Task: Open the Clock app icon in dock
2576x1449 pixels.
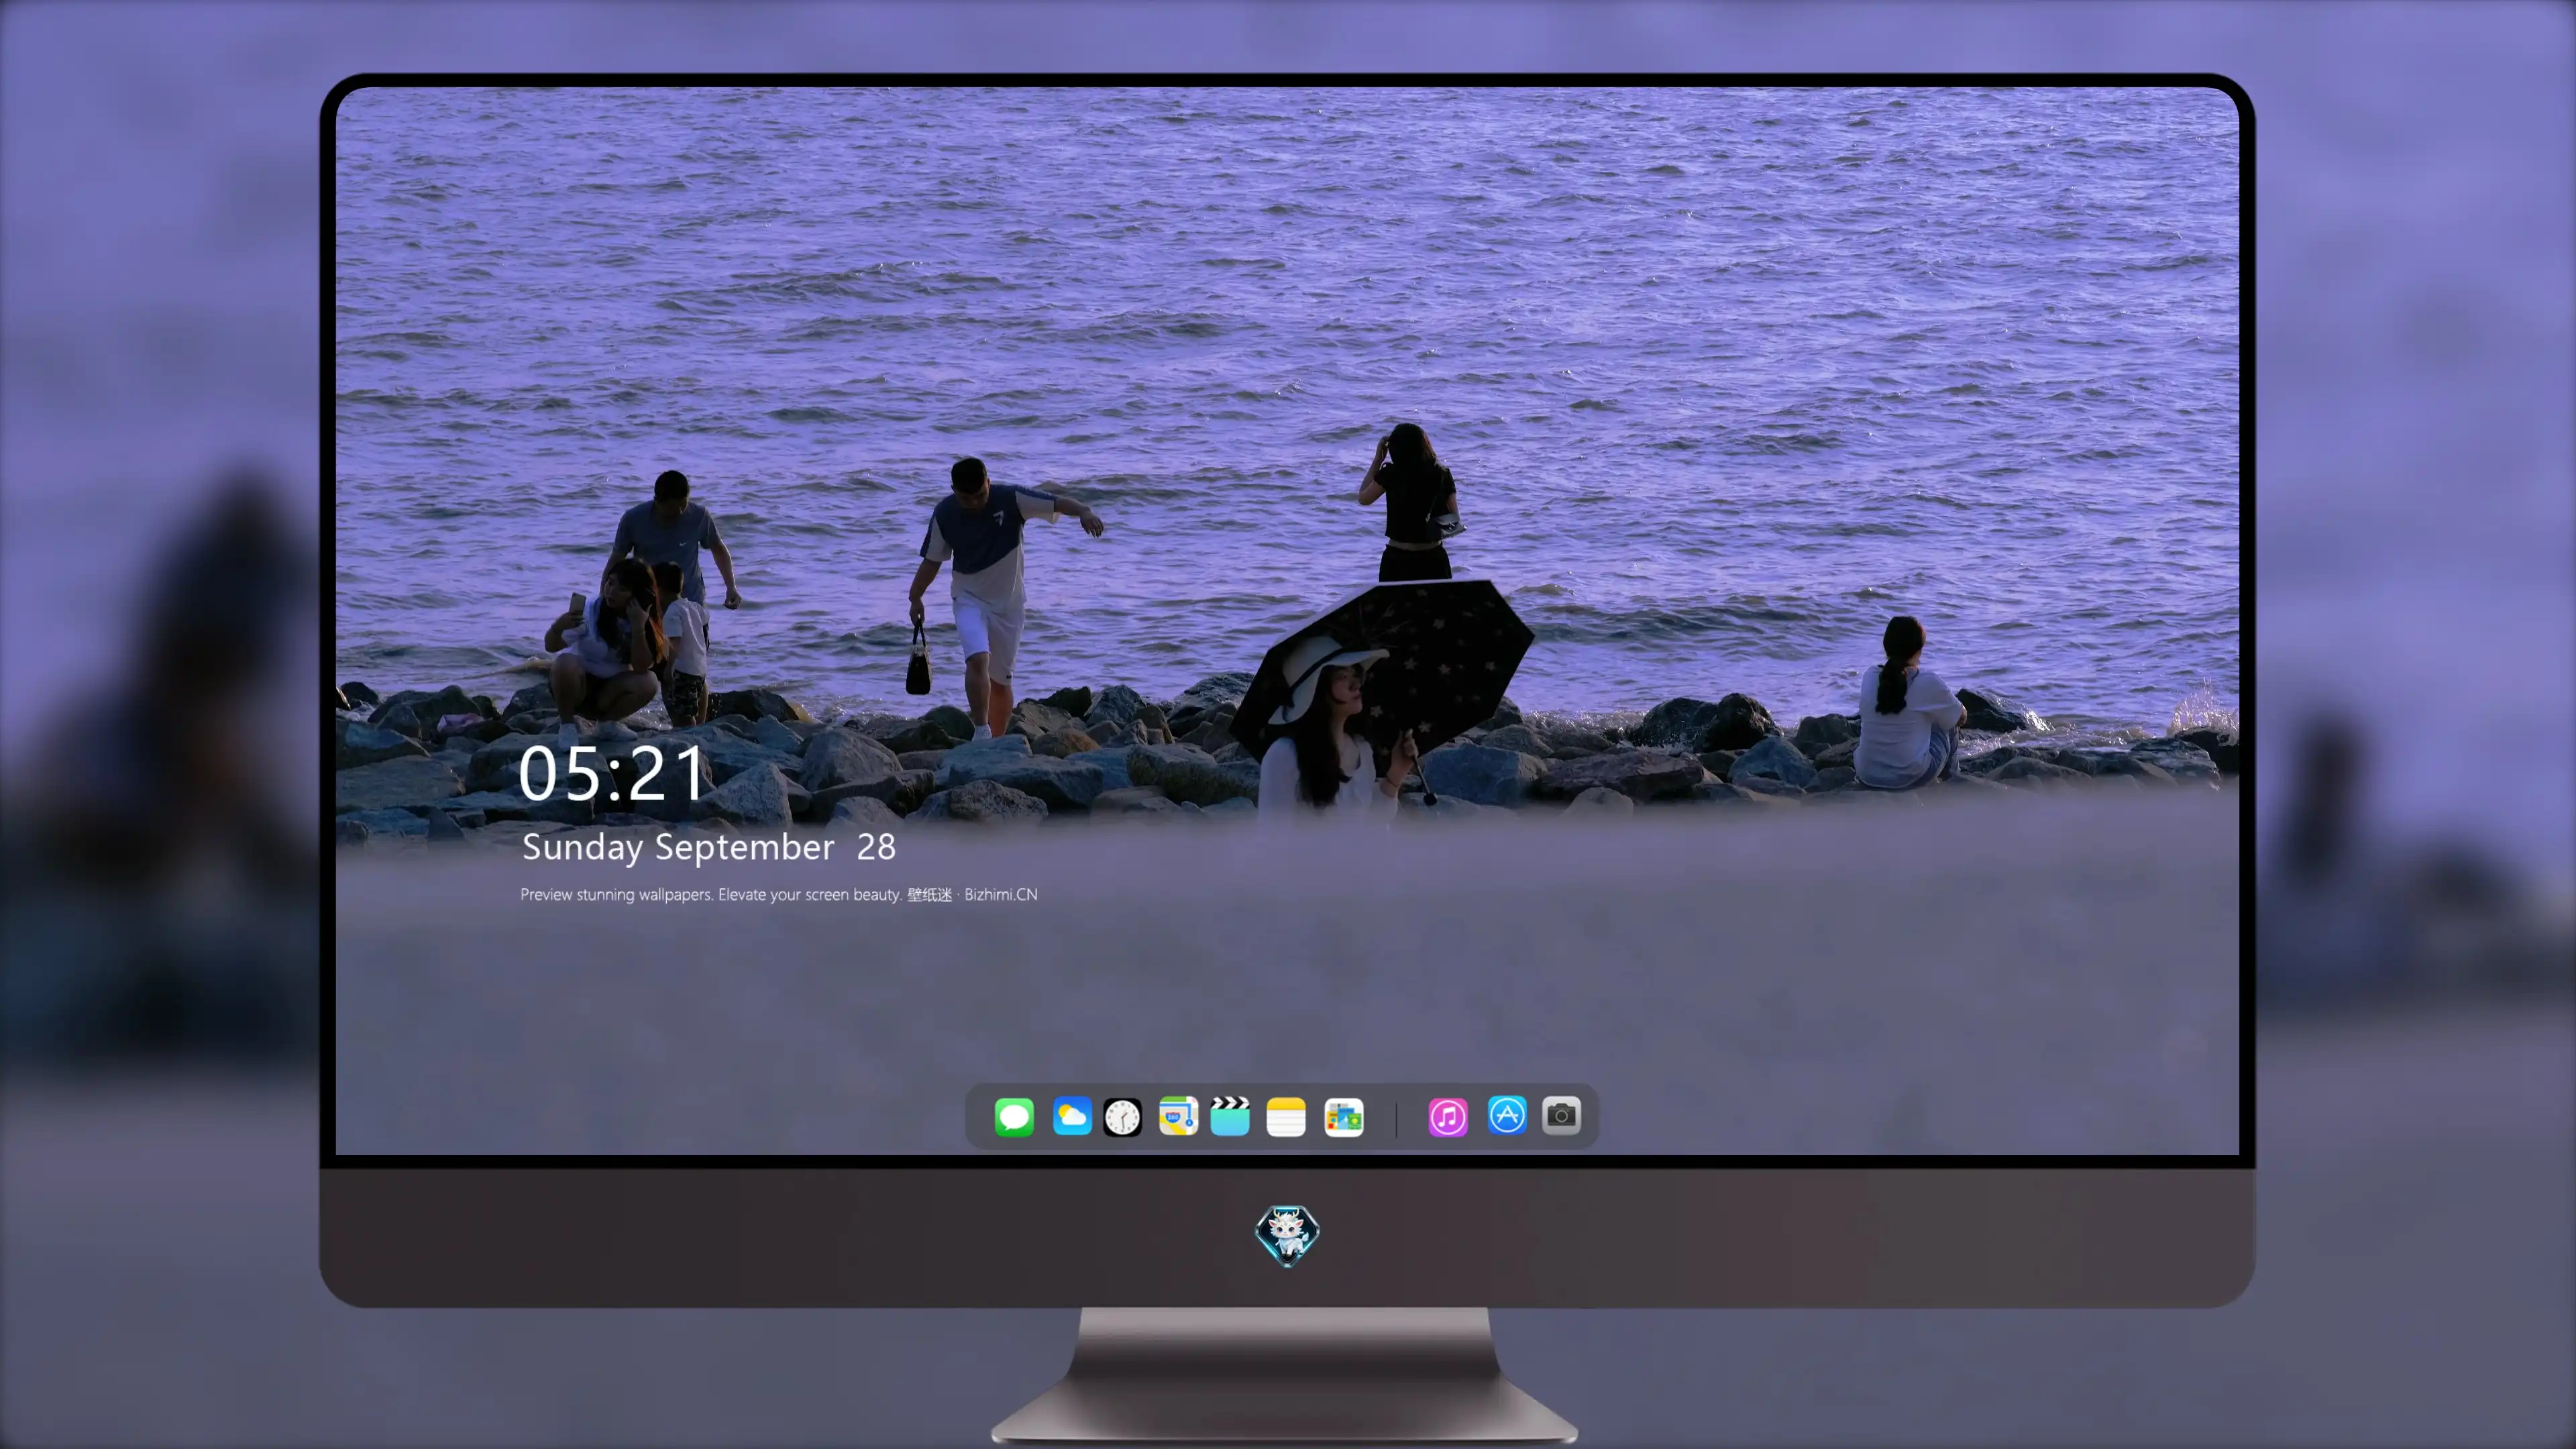Action: coord(1122,1117)
